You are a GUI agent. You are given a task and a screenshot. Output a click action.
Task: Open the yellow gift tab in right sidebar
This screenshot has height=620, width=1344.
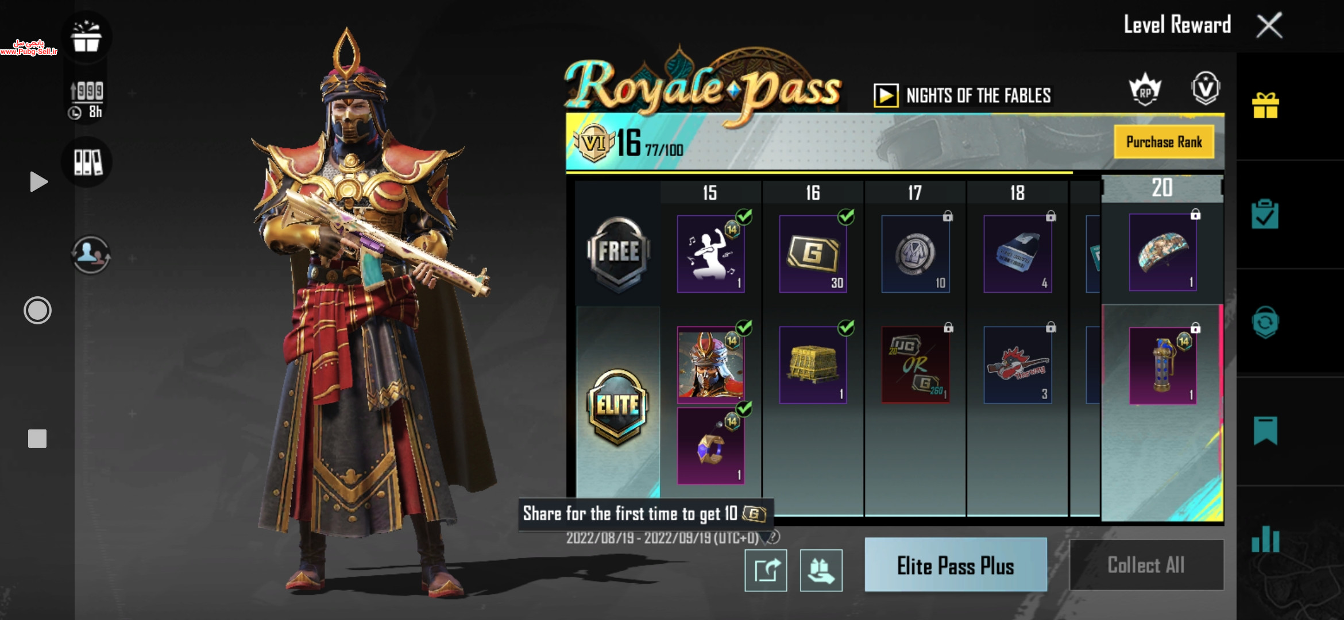pos(1265,106)
